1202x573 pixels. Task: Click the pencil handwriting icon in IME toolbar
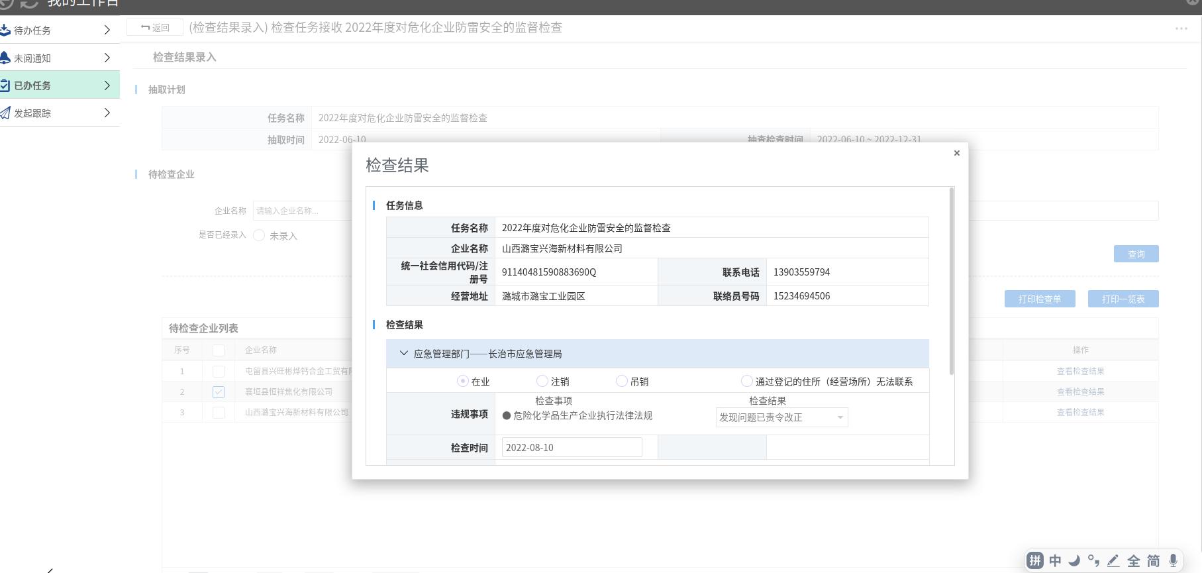(x=1113, y=560)
